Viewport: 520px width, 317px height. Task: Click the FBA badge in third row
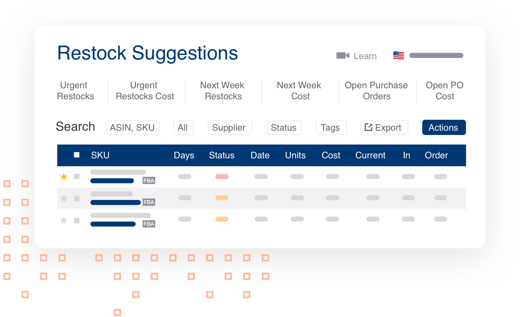[x=149, y=224]
